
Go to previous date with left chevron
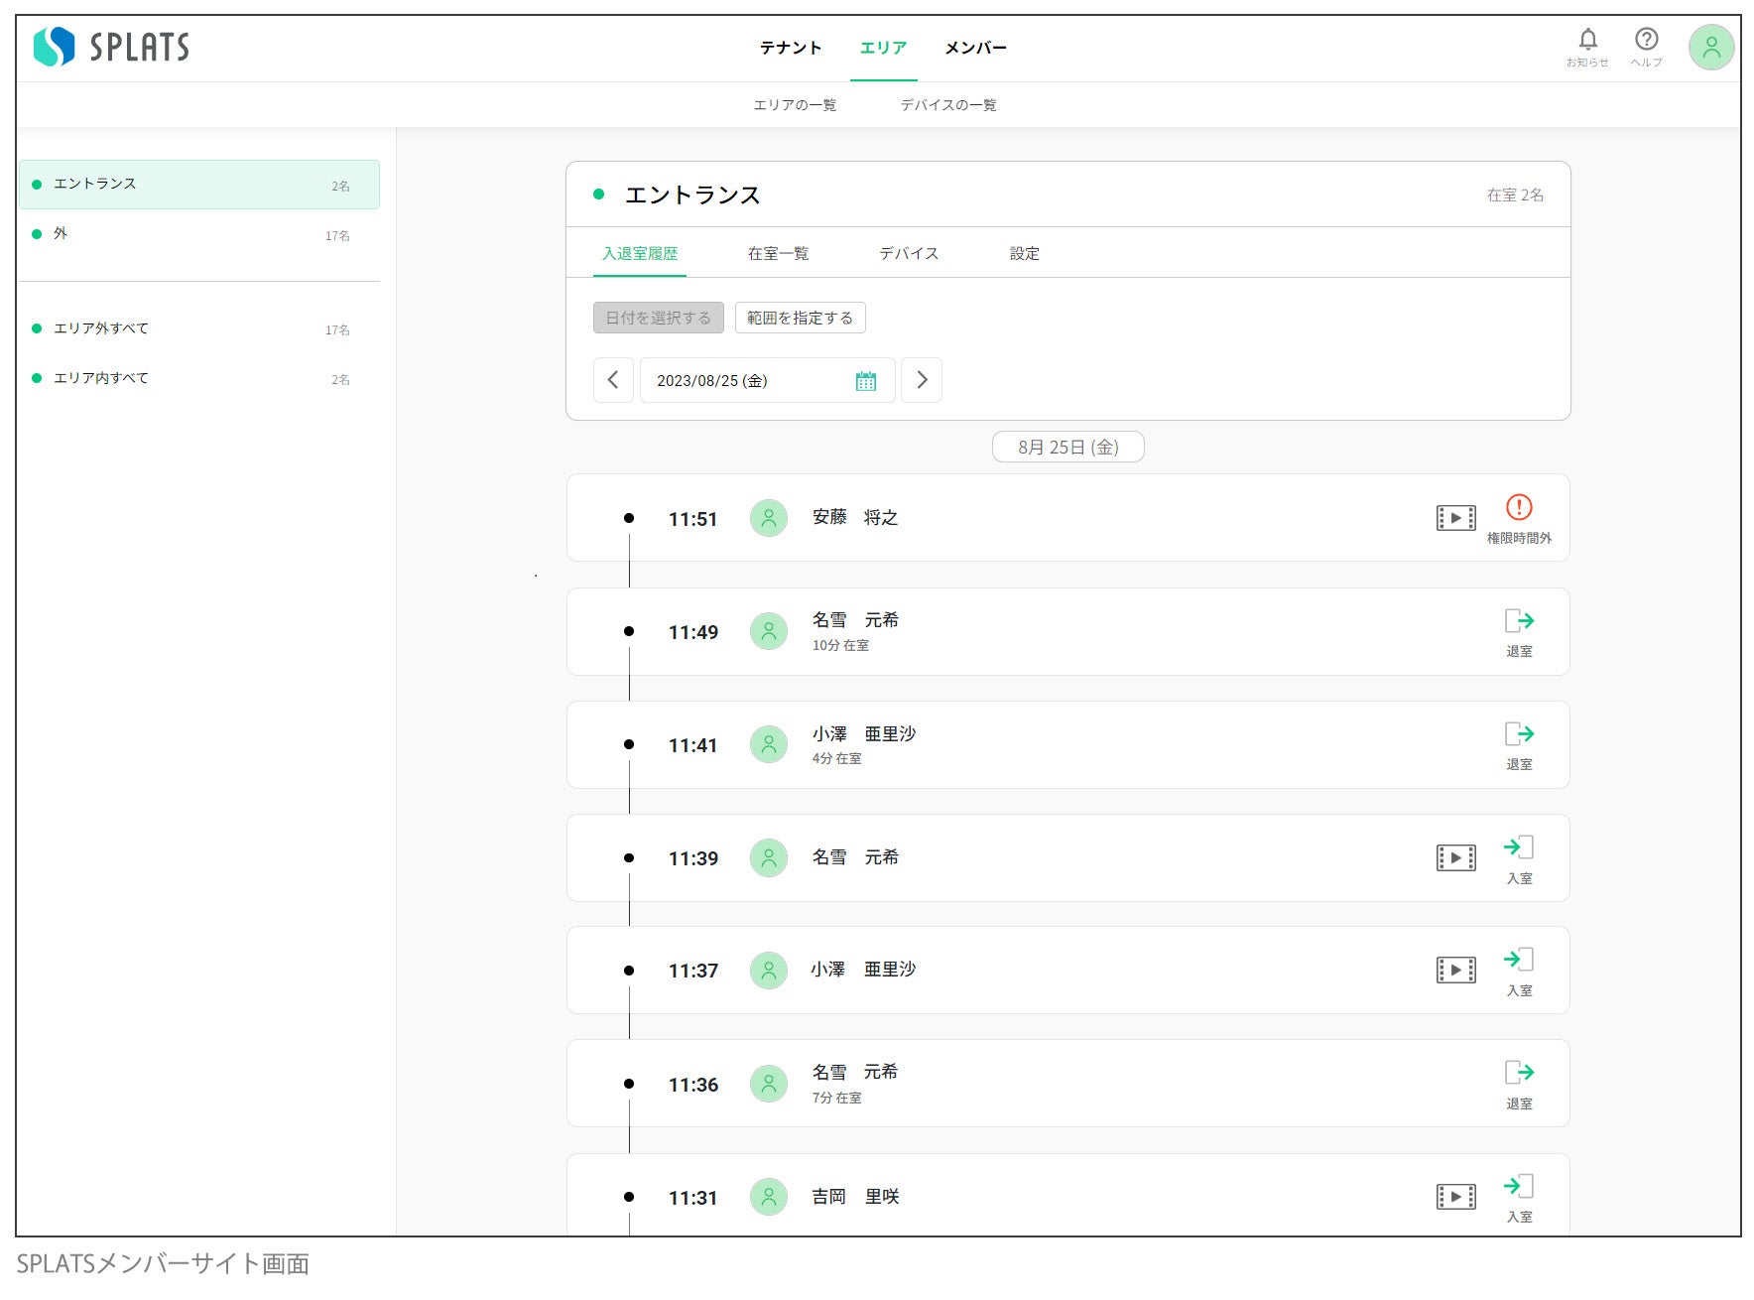point(613,380)
